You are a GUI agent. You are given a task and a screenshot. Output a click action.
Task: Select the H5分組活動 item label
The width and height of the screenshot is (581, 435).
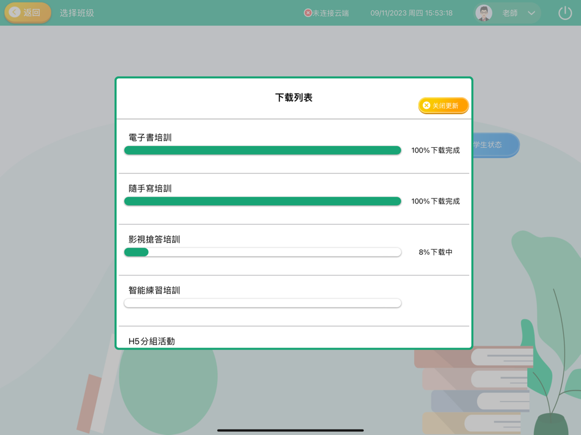point(152,341)
